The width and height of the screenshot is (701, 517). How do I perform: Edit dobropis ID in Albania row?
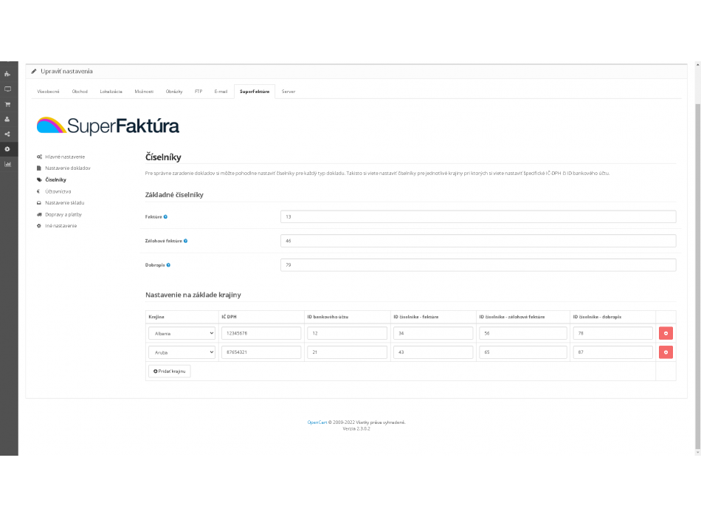[x=613, y=334]
